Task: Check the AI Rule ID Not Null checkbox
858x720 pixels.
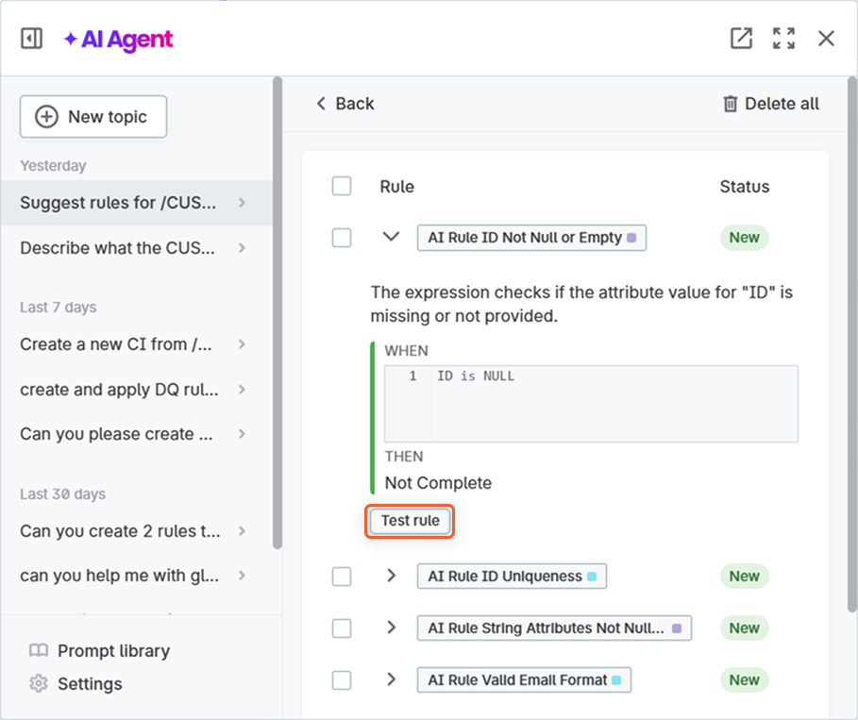Action: click(x=342, y=238)
